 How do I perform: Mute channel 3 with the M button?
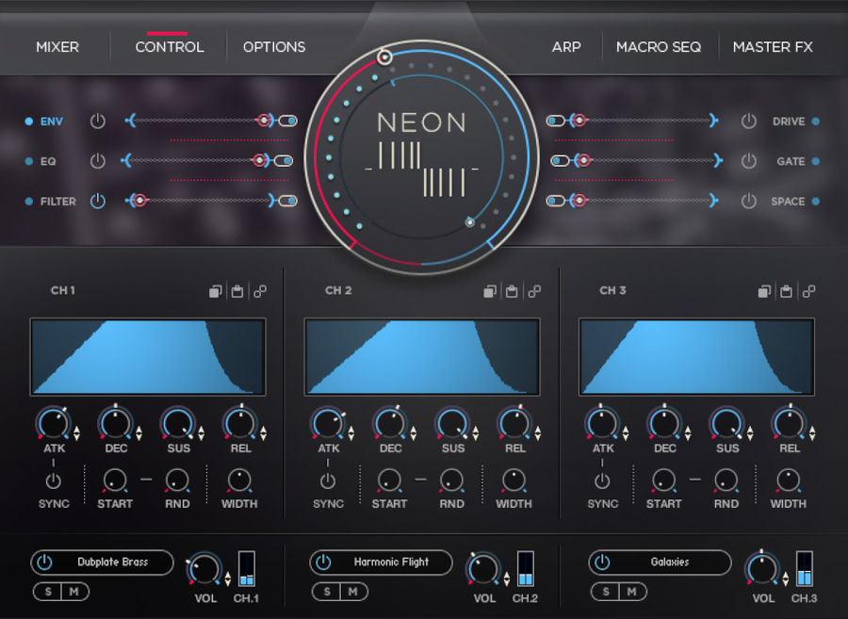point(633,592)
